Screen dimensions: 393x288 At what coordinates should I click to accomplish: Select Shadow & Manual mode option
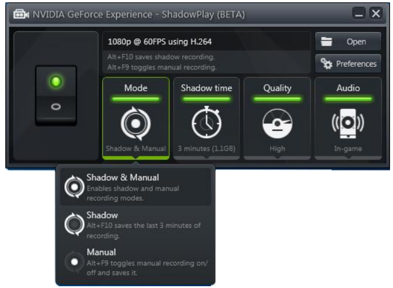pos(135,187)
